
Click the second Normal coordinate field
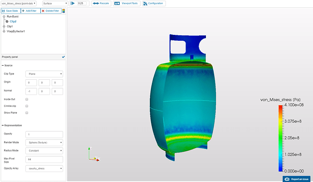click(44, 91)
